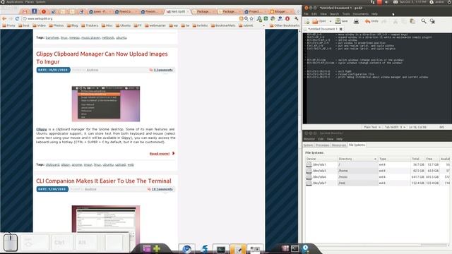This screenshot has height=254, width=452.
Task: Click the Find magnifier icon in gedit
Action: tap(424, 21)
